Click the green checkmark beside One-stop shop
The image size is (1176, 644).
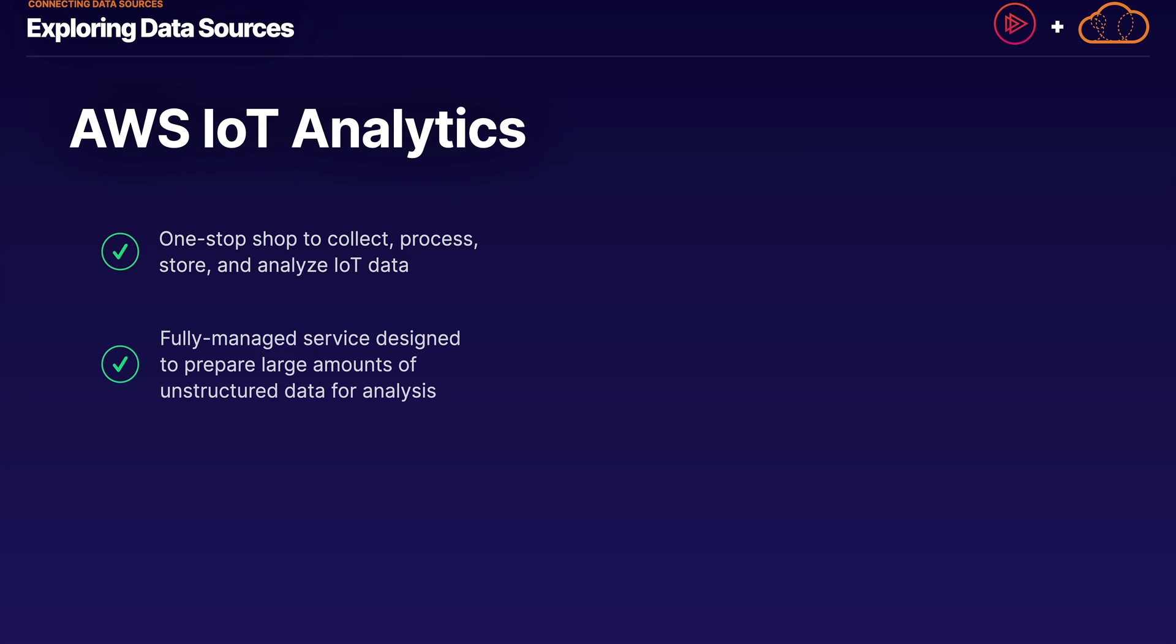[x=120, y=252]
